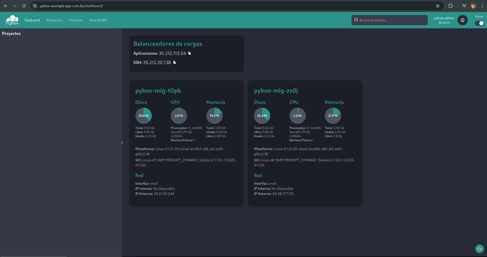Go back in the browser
The image size is (487, 257).
(x=6, y=6)
